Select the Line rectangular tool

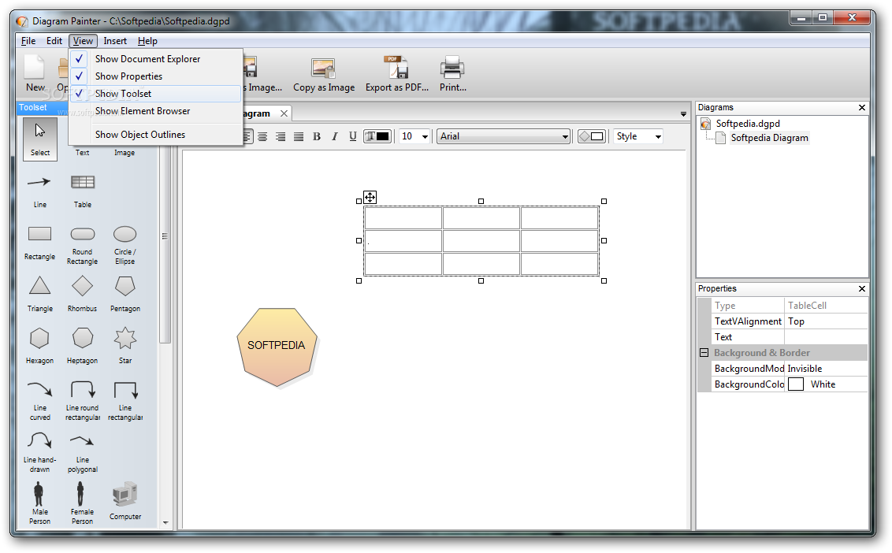tap(125, 400)
